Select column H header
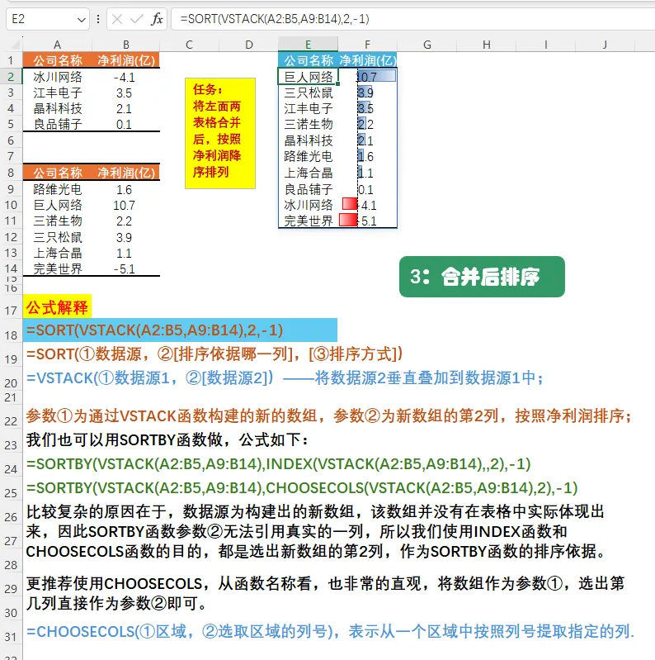This screenshot has width=655, height=660. point(487,45)
